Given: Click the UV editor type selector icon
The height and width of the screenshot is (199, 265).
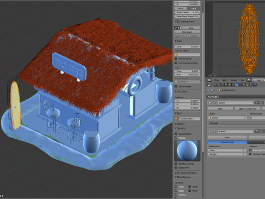Looking at the screenshot, I should pyautogui.click(x=209, y=80).
